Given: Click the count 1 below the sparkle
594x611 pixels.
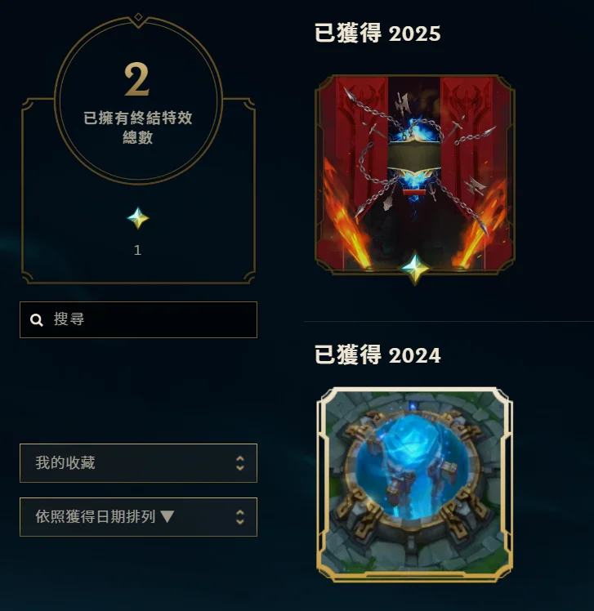Looking at the screenshot, I should point(137,250).
